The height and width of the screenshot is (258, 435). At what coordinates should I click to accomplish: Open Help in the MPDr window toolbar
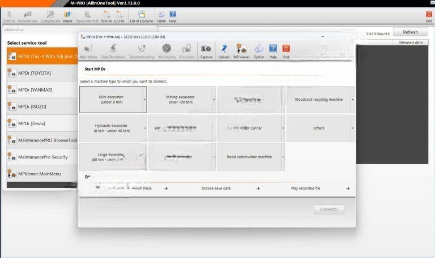(273, 51)
